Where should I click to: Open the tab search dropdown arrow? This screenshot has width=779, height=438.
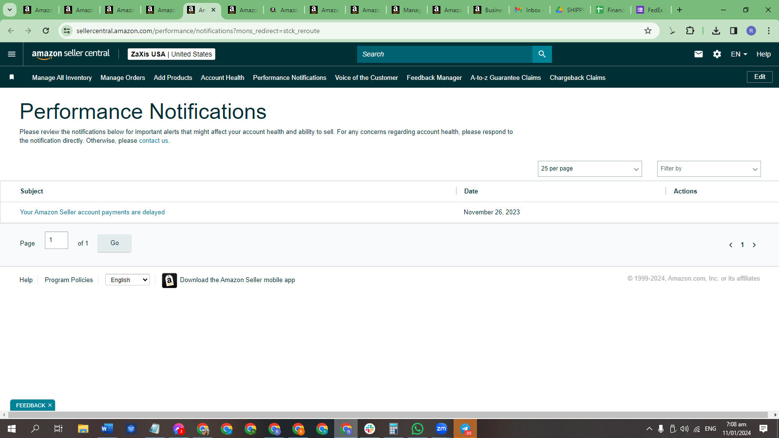(9, 10)
